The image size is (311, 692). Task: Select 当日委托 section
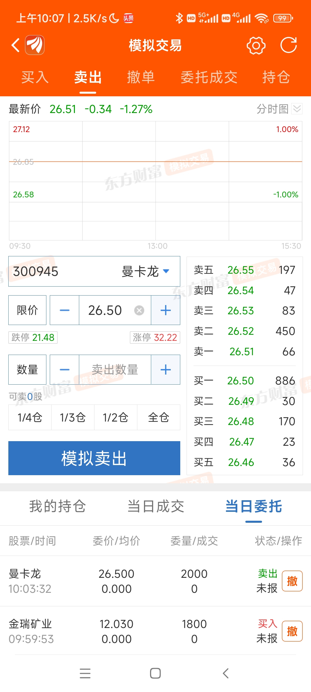tap(254, 506)
